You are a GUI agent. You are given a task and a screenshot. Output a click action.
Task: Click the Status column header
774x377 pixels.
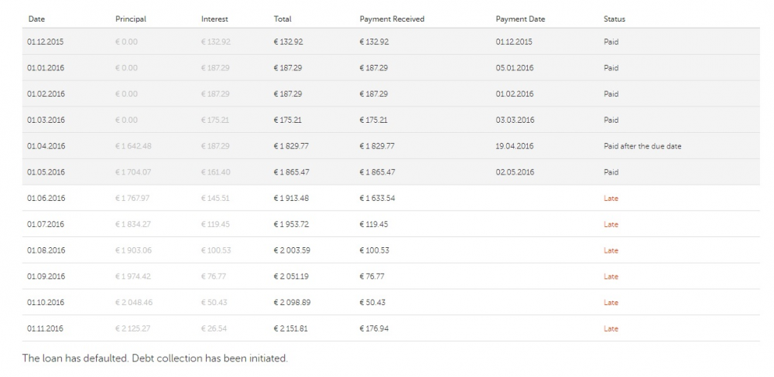[614, 19]
